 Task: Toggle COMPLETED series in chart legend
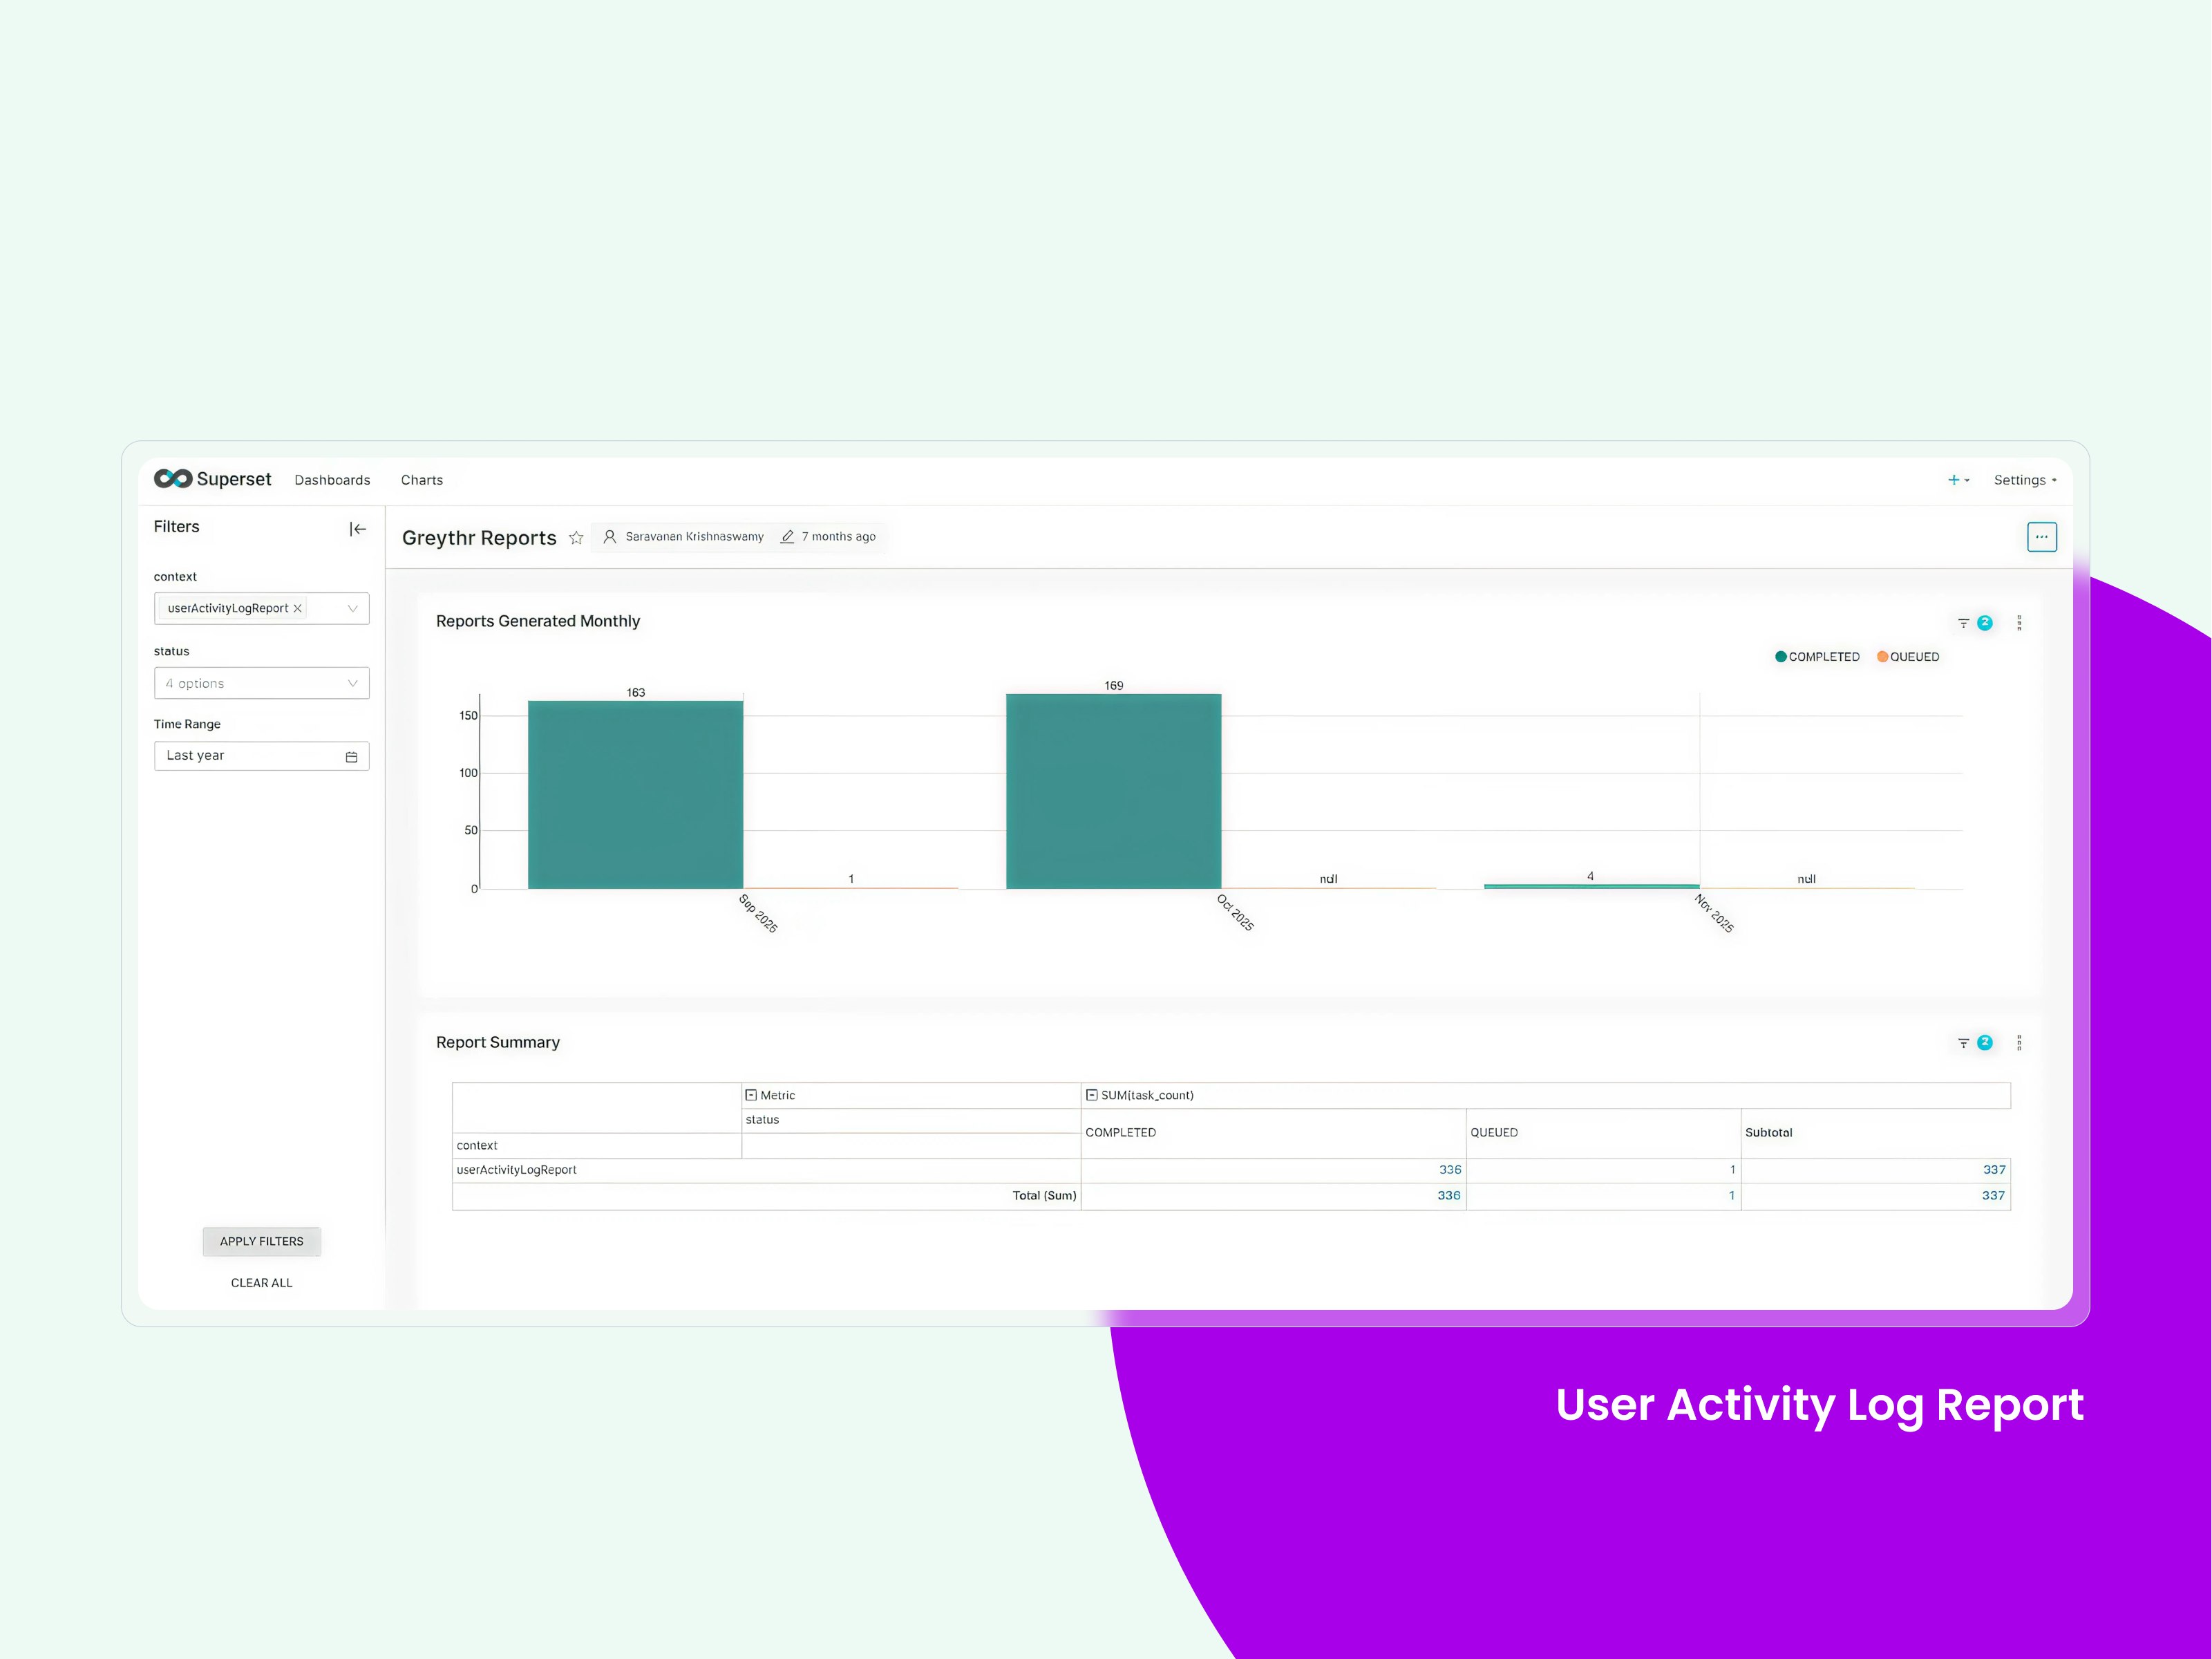coord(1817,657)
